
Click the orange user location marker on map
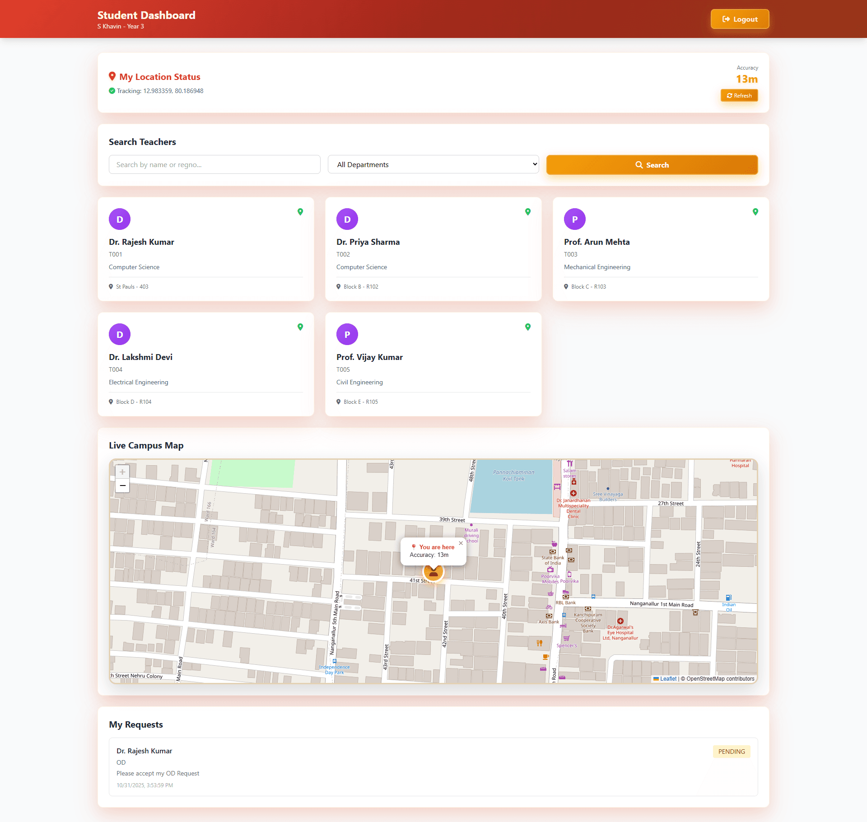point(433,573)
